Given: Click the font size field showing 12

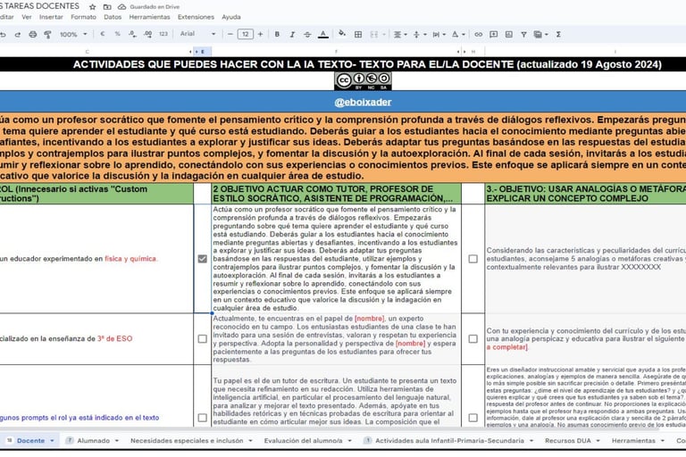Looking at the screenshot, I should pyautogui.click(x=246, y=34).
